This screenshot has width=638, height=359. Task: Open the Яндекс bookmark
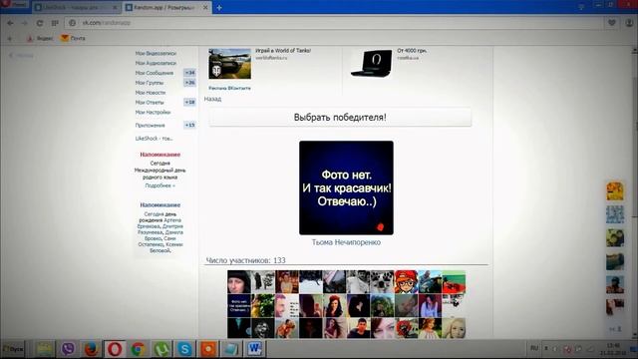click(x=41, y=38)
